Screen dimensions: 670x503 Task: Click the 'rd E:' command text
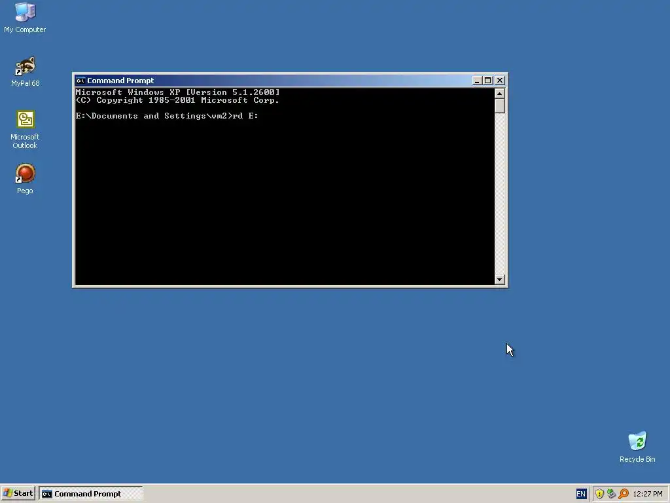click(x=245, y=116)
